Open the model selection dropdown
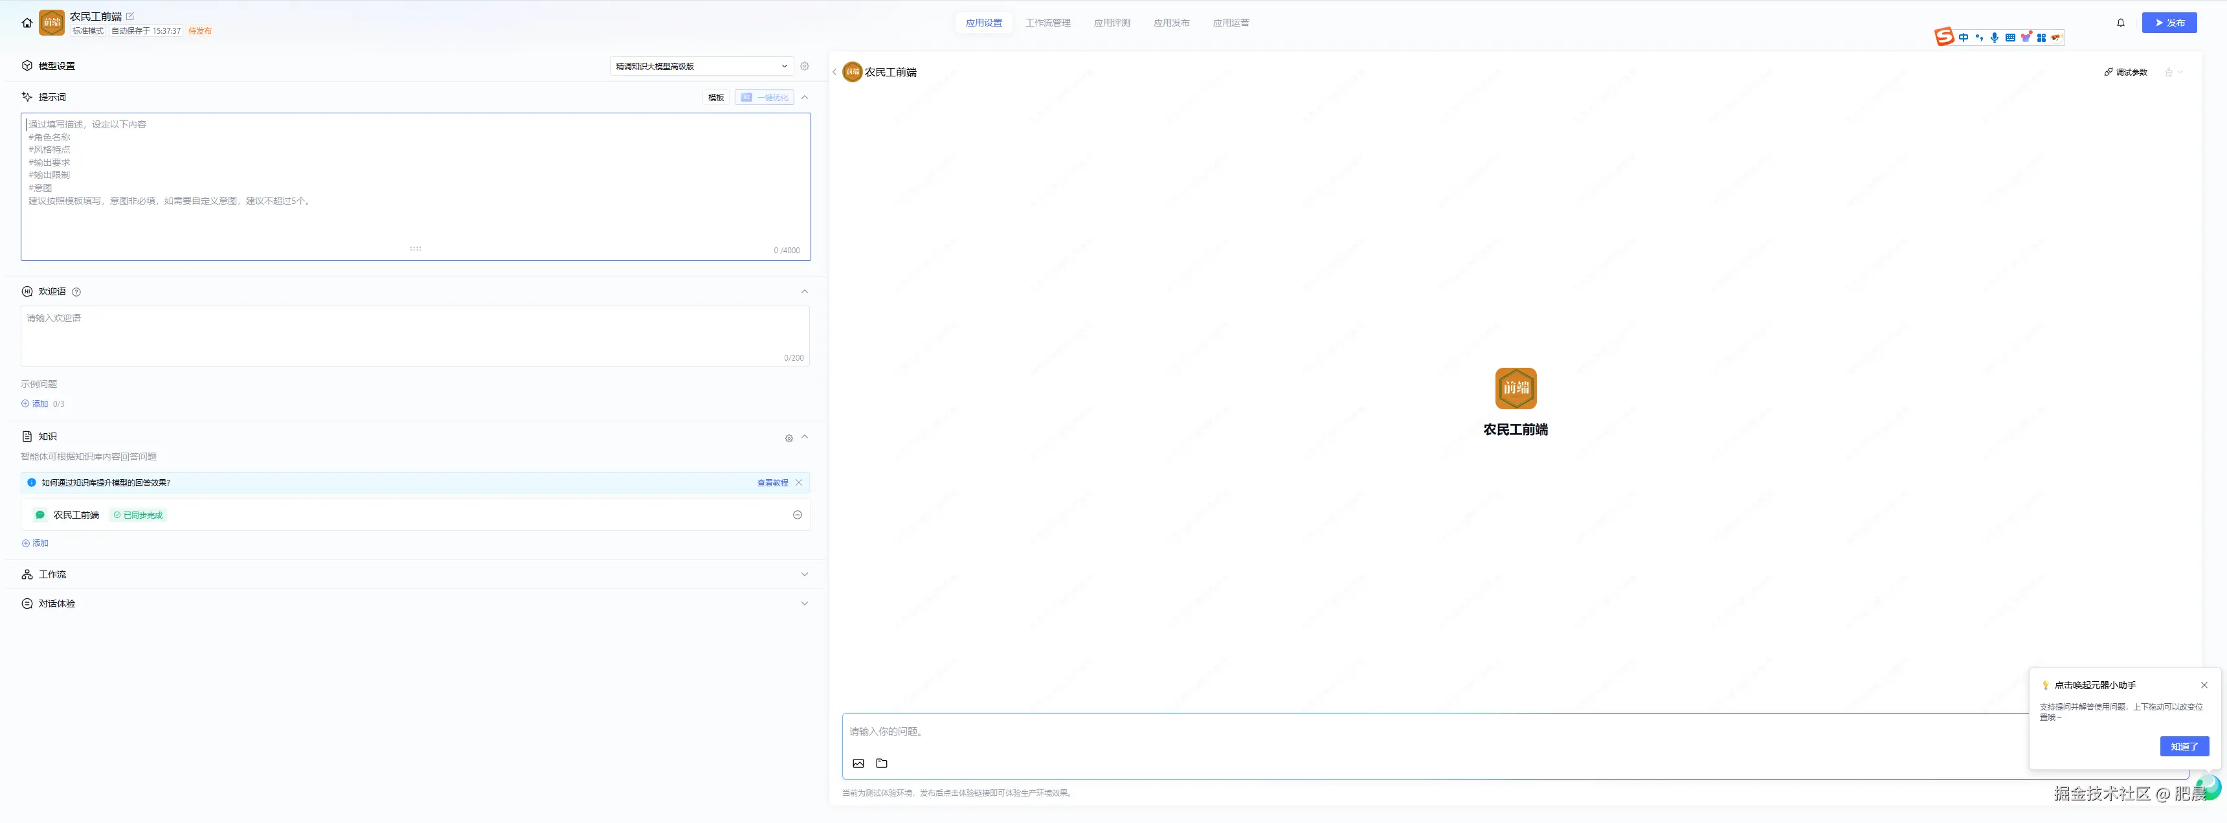Screen dimensions: 2227x823 coord(700,67)
